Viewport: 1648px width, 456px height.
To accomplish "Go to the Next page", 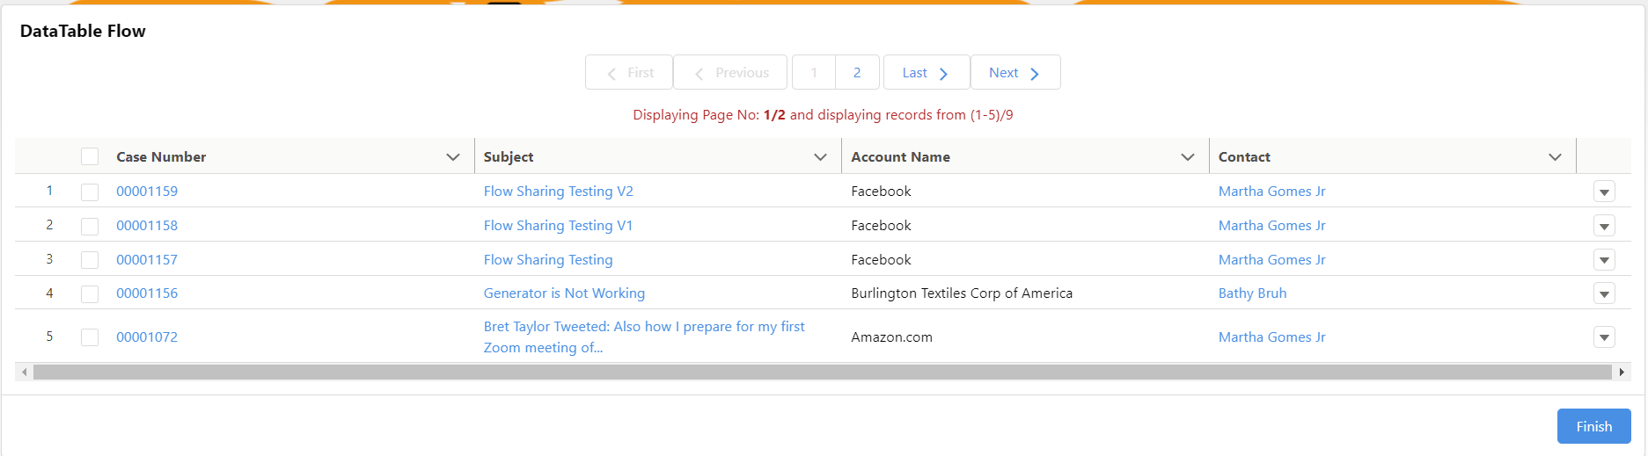I will click(x=1014, y=73).
